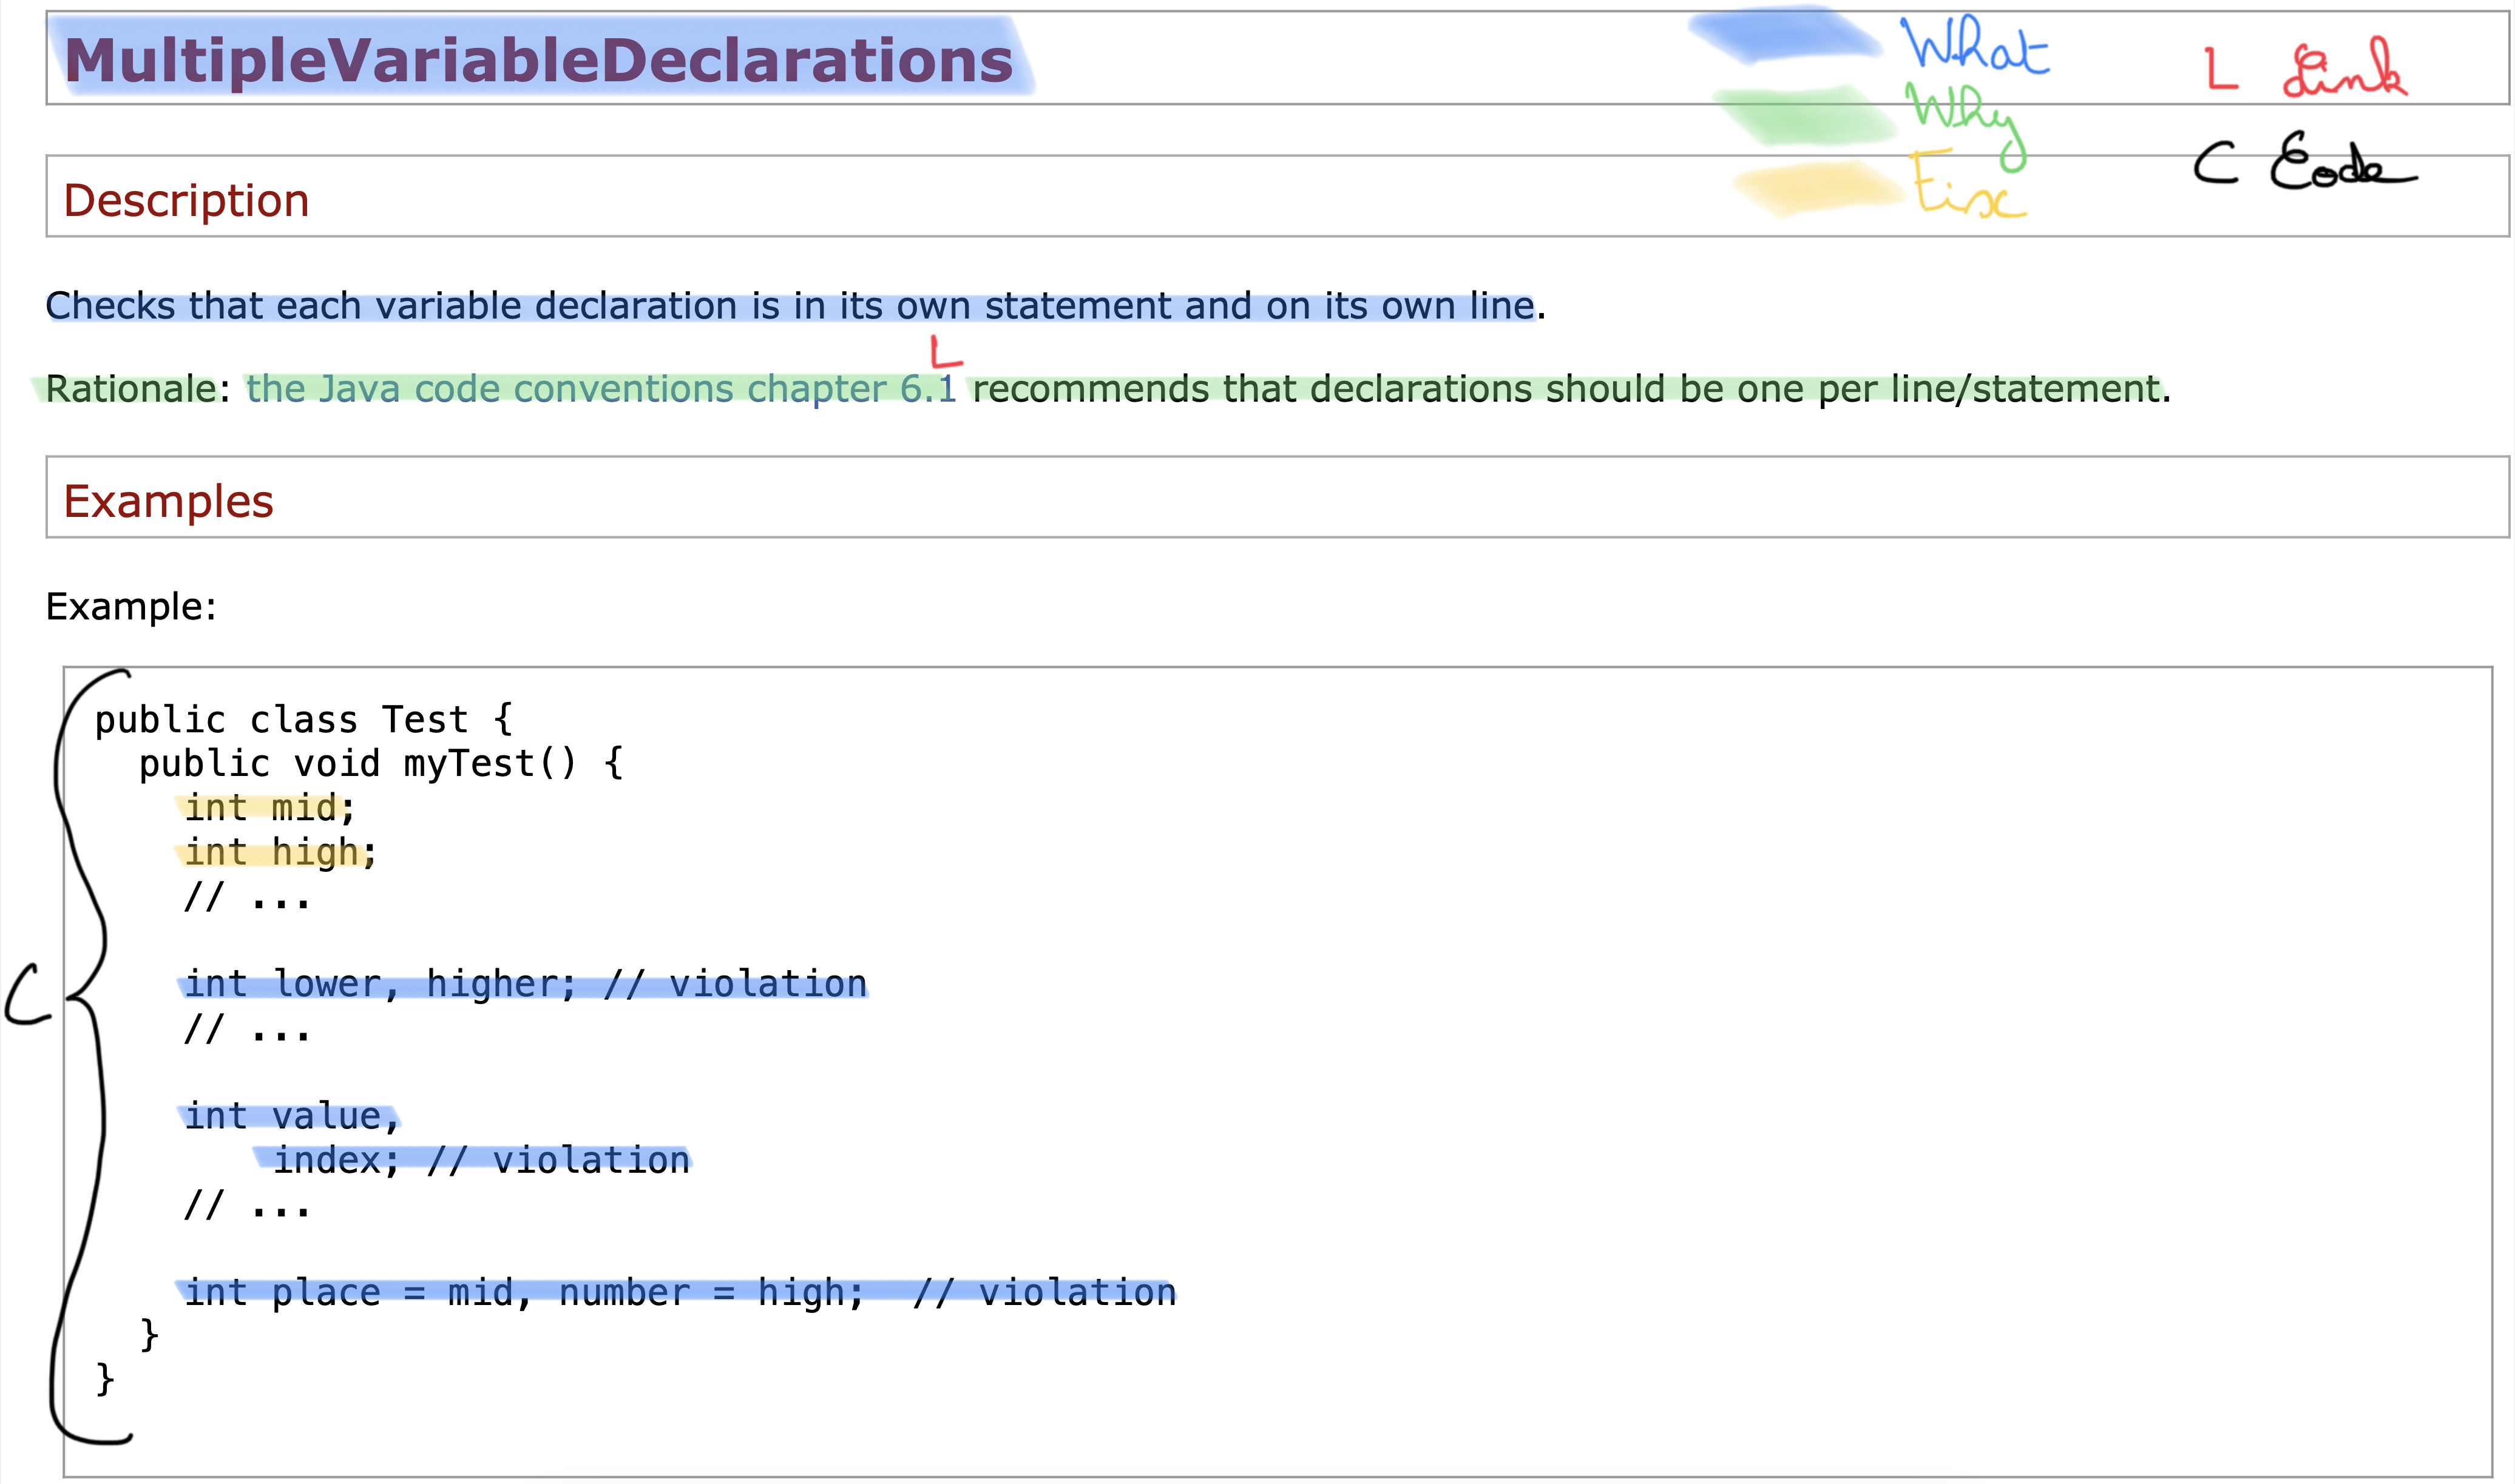Click the Examples section heading
The width and height of the screenshot is (2515, 1484).
[168, 501]
